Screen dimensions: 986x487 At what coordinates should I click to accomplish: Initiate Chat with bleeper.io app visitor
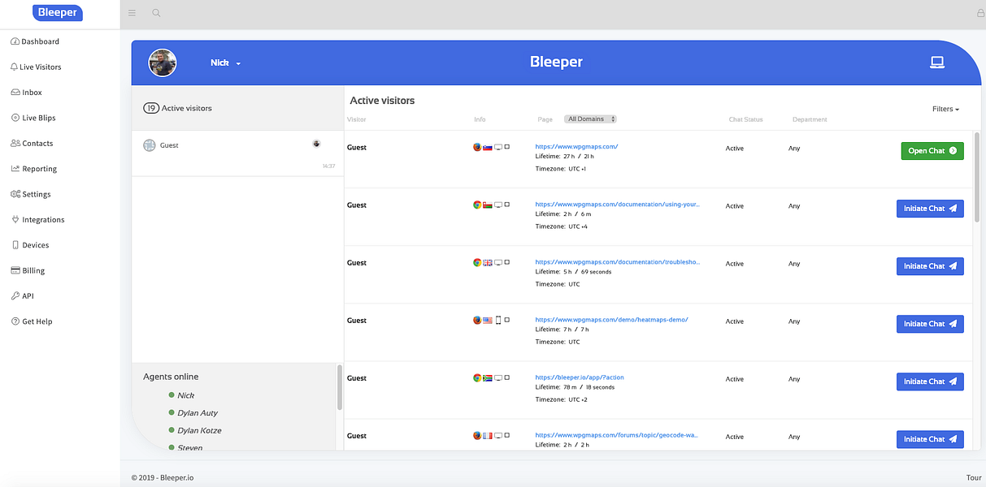coord(930,381)
